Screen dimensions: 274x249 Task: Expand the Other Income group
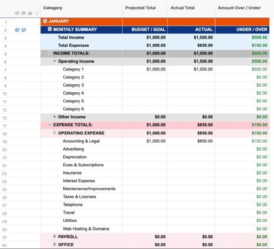(x=55, y=117)
